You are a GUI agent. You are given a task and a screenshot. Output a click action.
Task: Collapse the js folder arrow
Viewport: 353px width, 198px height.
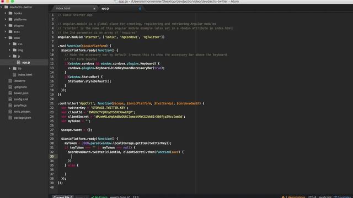point(10,56)
